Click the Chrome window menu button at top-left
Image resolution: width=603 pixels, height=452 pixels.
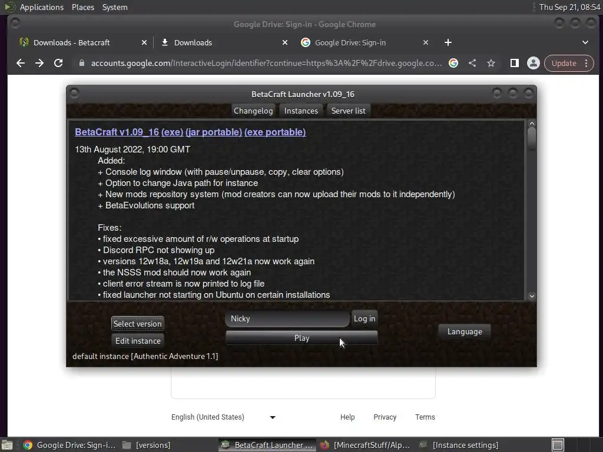coord(15,24)
